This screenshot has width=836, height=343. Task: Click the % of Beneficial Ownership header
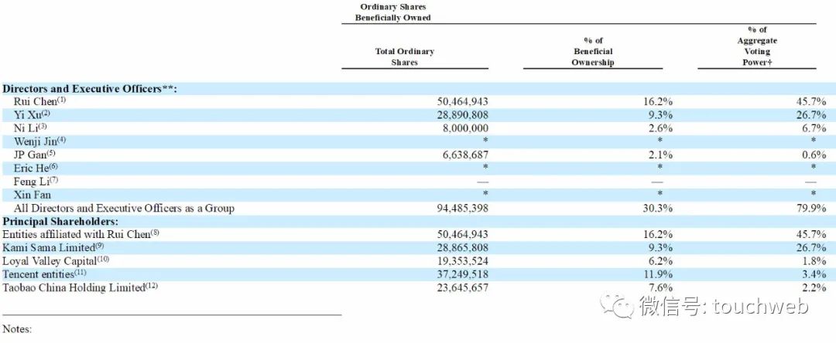tap(593, 52)
